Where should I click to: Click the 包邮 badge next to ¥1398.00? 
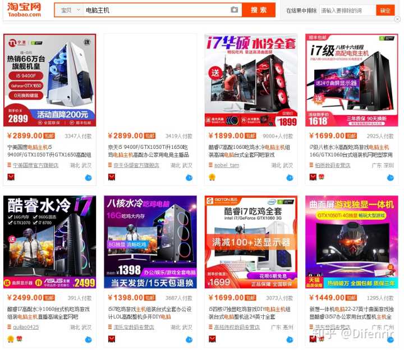(x=150, y=298)
